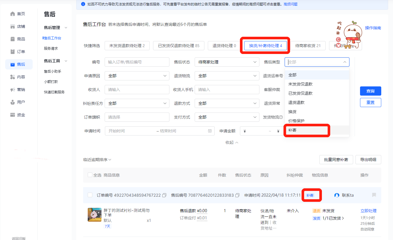Expand the 临近逾期排序 sort dropdown

[x=97, y=160]
